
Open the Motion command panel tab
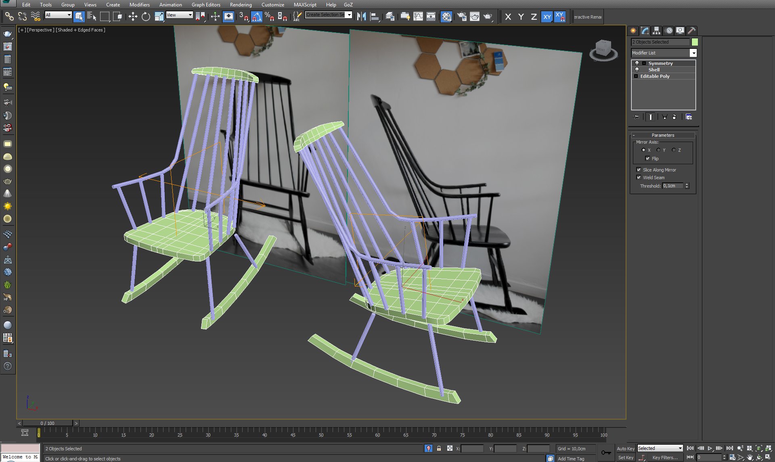point(668,31)
